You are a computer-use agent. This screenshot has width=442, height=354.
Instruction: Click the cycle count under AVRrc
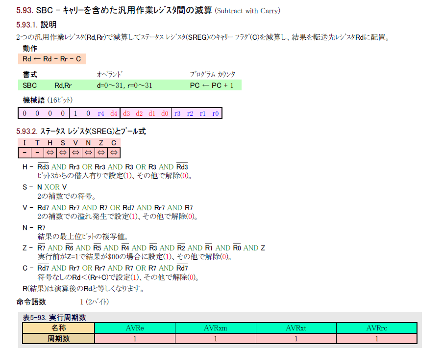[x=376, y=339]
